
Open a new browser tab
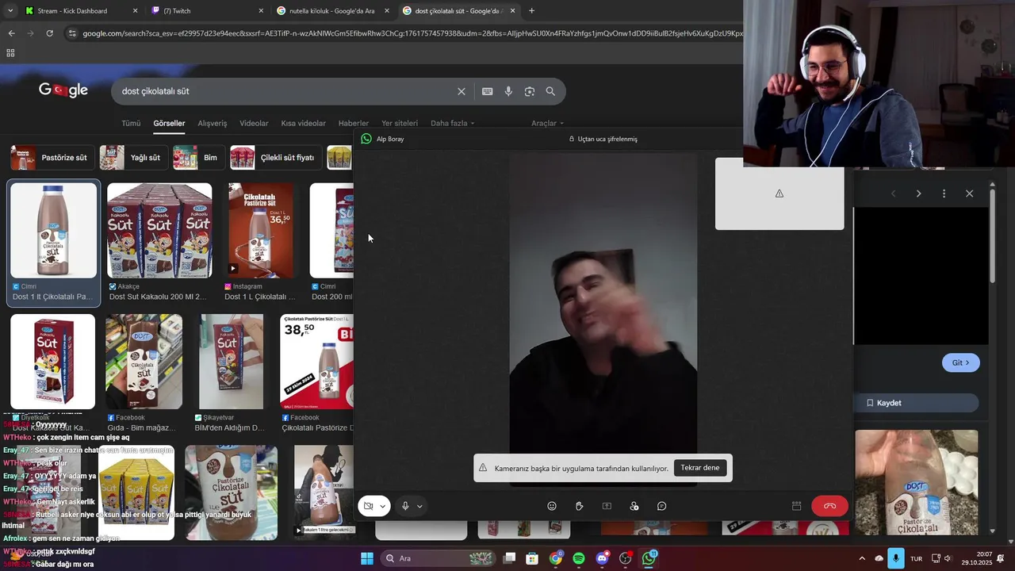pyautogui.click(x=531, y=11)
